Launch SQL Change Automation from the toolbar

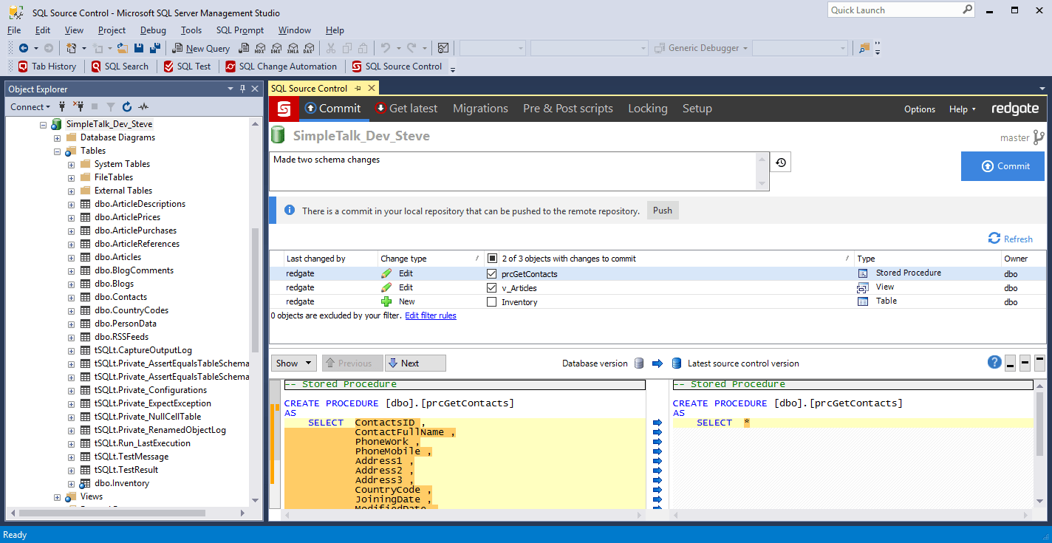(281, 66)
